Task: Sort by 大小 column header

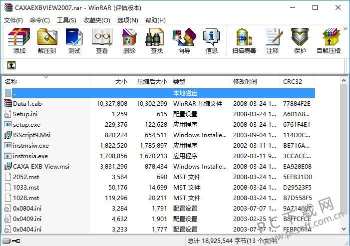Action: (110, 82)
